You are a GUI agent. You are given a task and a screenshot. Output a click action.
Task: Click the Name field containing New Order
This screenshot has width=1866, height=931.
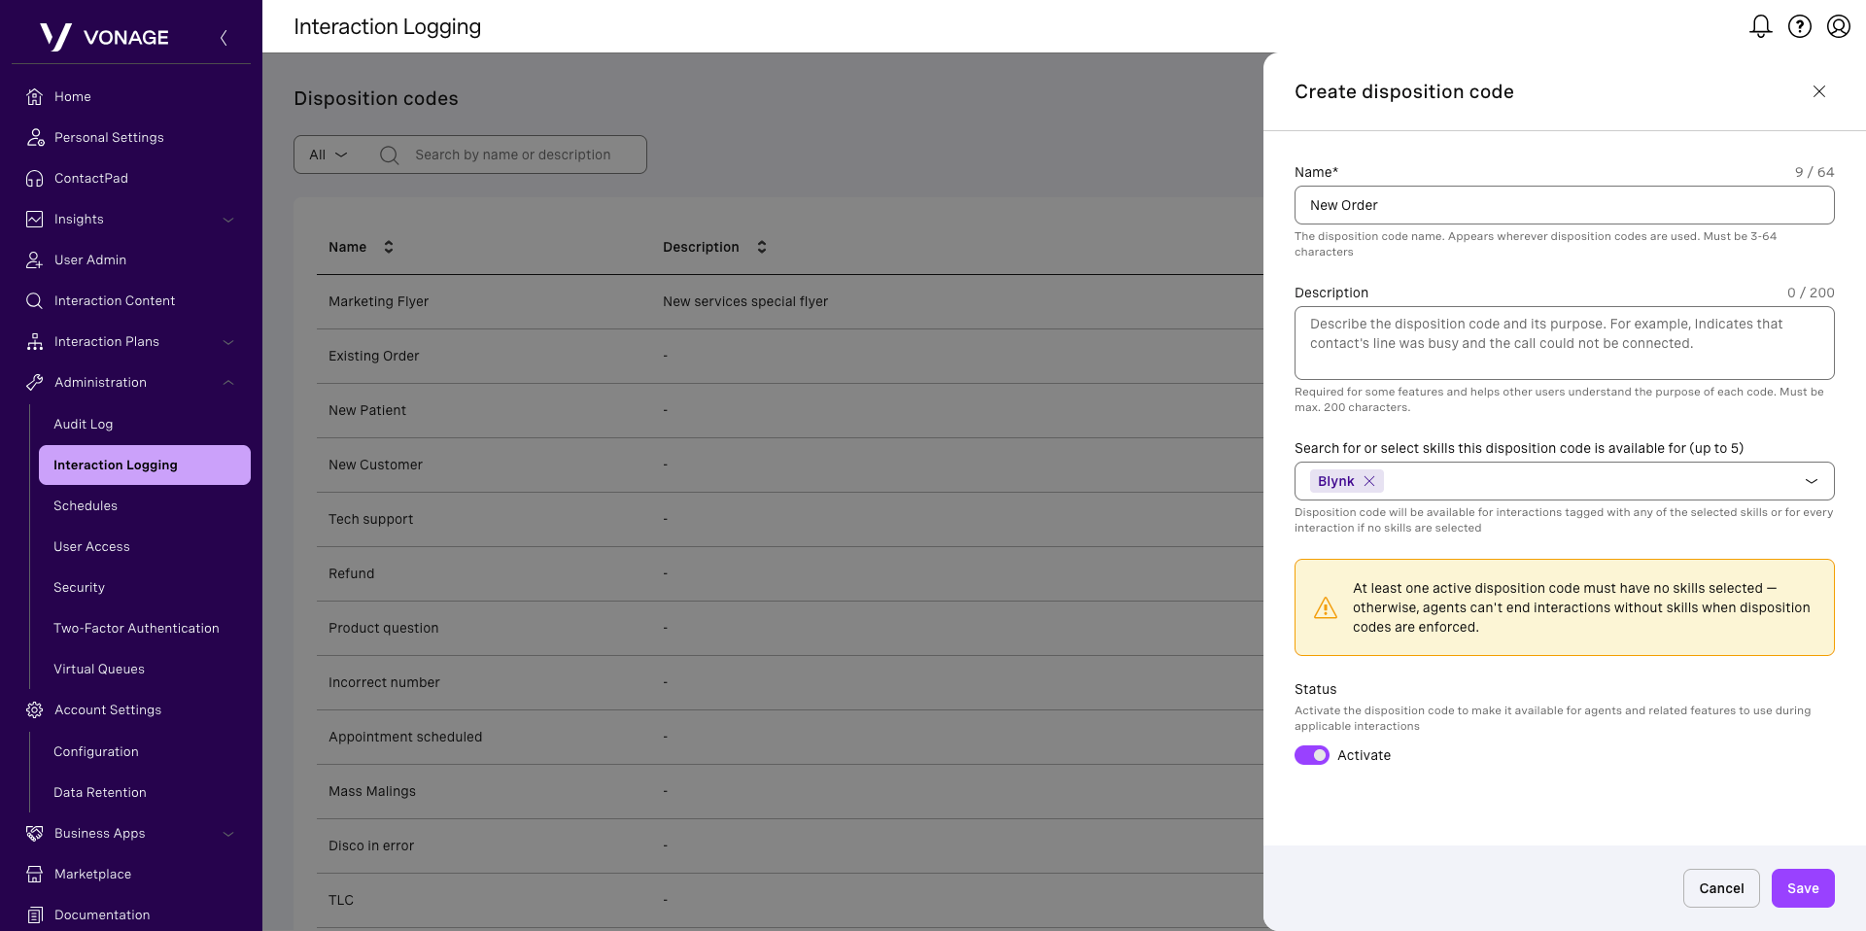click(1563, 205)
